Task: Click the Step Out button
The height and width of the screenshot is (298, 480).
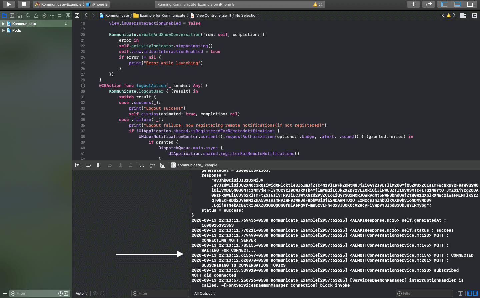Action: 131,165
